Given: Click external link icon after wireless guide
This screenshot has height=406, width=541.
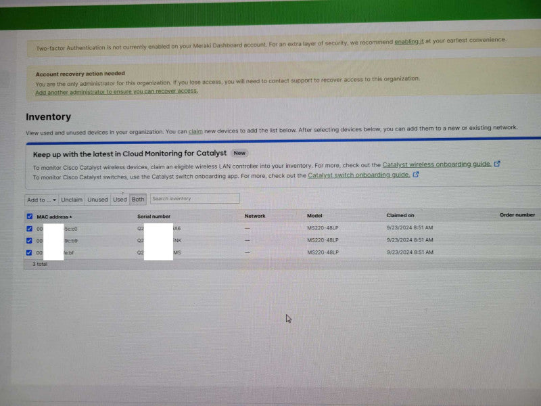Looking at the screenshot, I should [497, 164].
